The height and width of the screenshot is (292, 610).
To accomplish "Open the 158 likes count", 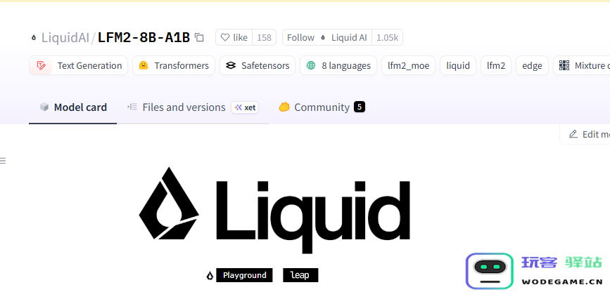I will pos(264,37).
